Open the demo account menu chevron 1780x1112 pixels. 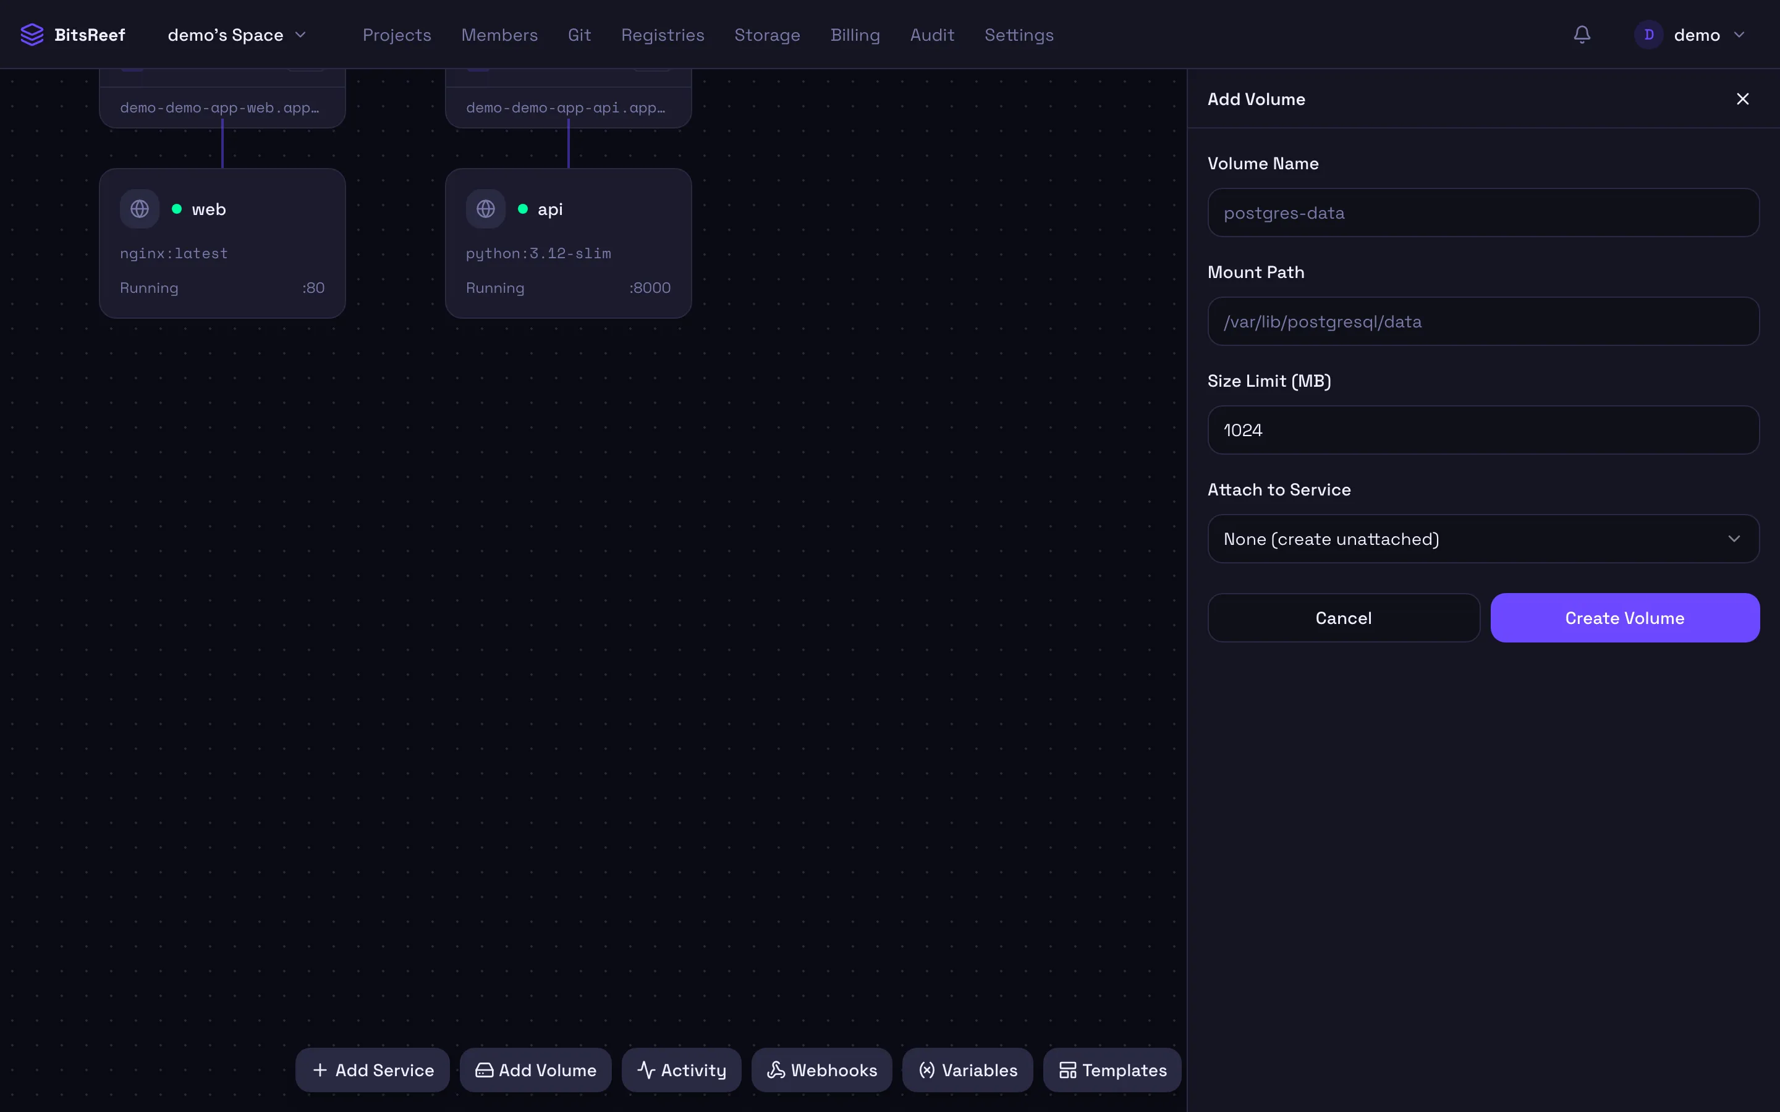coord(1739,35)
